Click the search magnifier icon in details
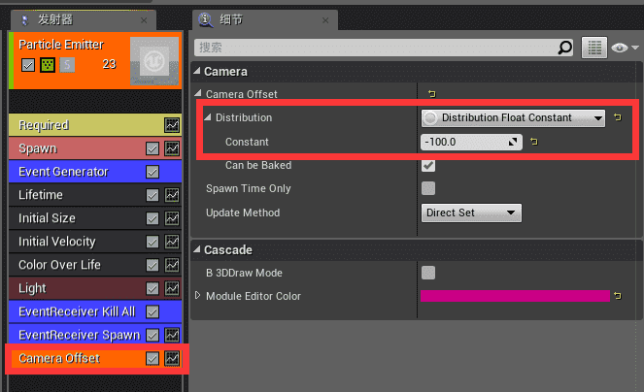The image size is (644, 392). point(565,47)
